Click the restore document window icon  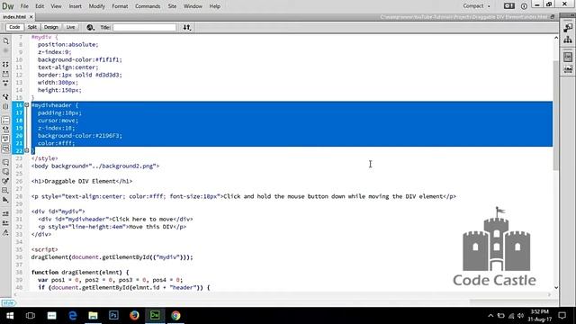coord(553,17)
